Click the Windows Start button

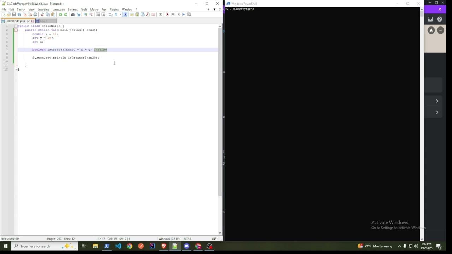click(x=5, y=246)
